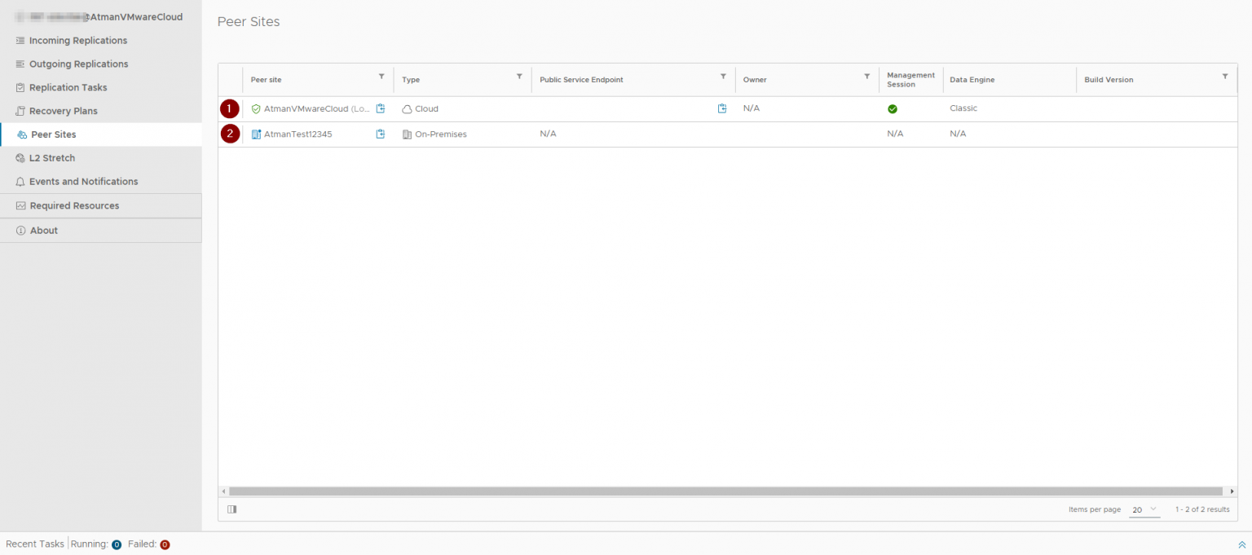Filter the Type column
This screenshot has height=555, width=1252.
coord(519,77)
